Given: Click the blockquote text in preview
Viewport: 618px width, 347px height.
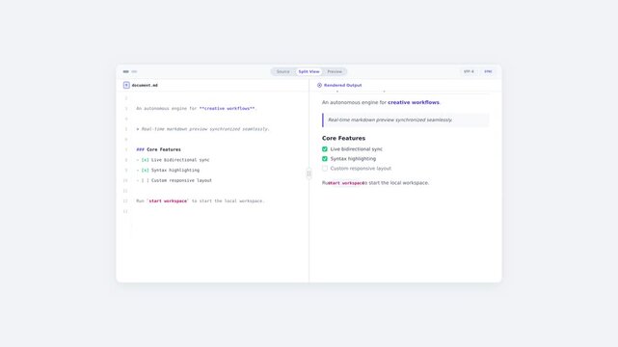Looking at the screenshot, I should pos(390,120).
